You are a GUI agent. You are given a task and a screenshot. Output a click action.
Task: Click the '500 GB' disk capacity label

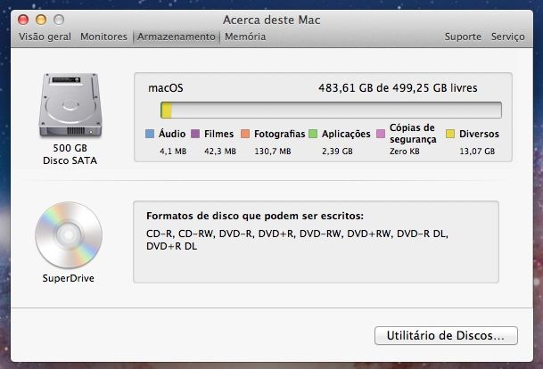70,148
